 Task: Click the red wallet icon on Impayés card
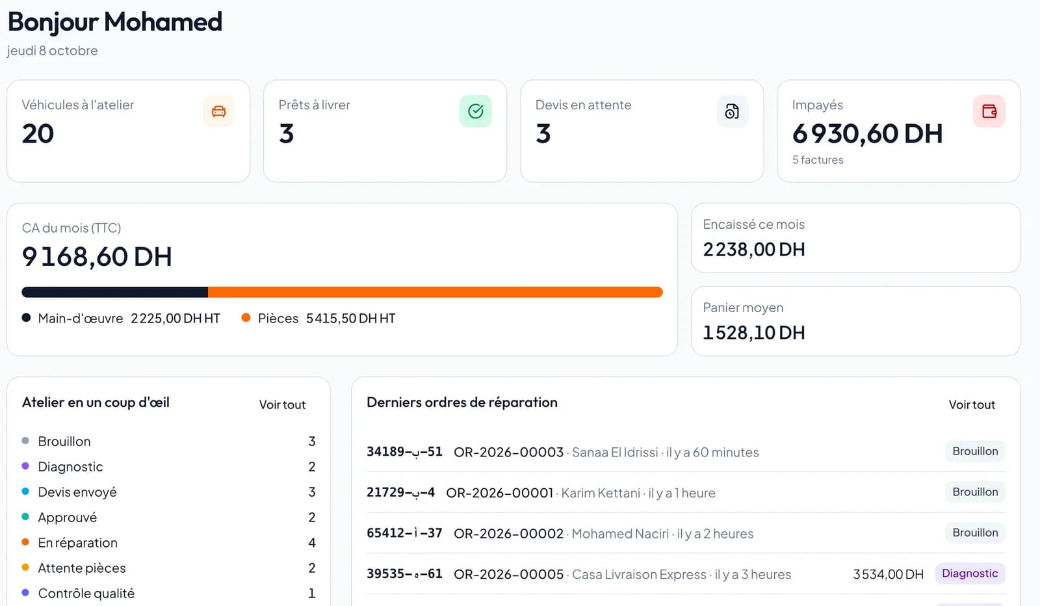(x=989, y=111)
